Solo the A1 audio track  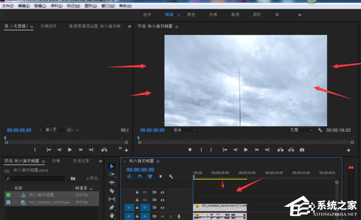coord(171,216)
